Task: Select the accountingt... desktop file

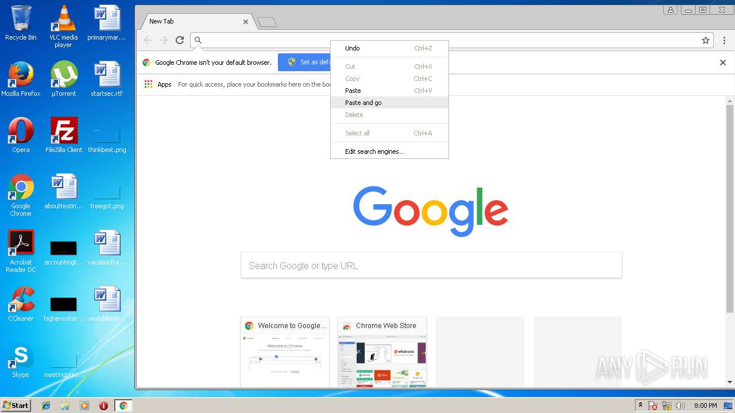Action: tap(63, 253)
